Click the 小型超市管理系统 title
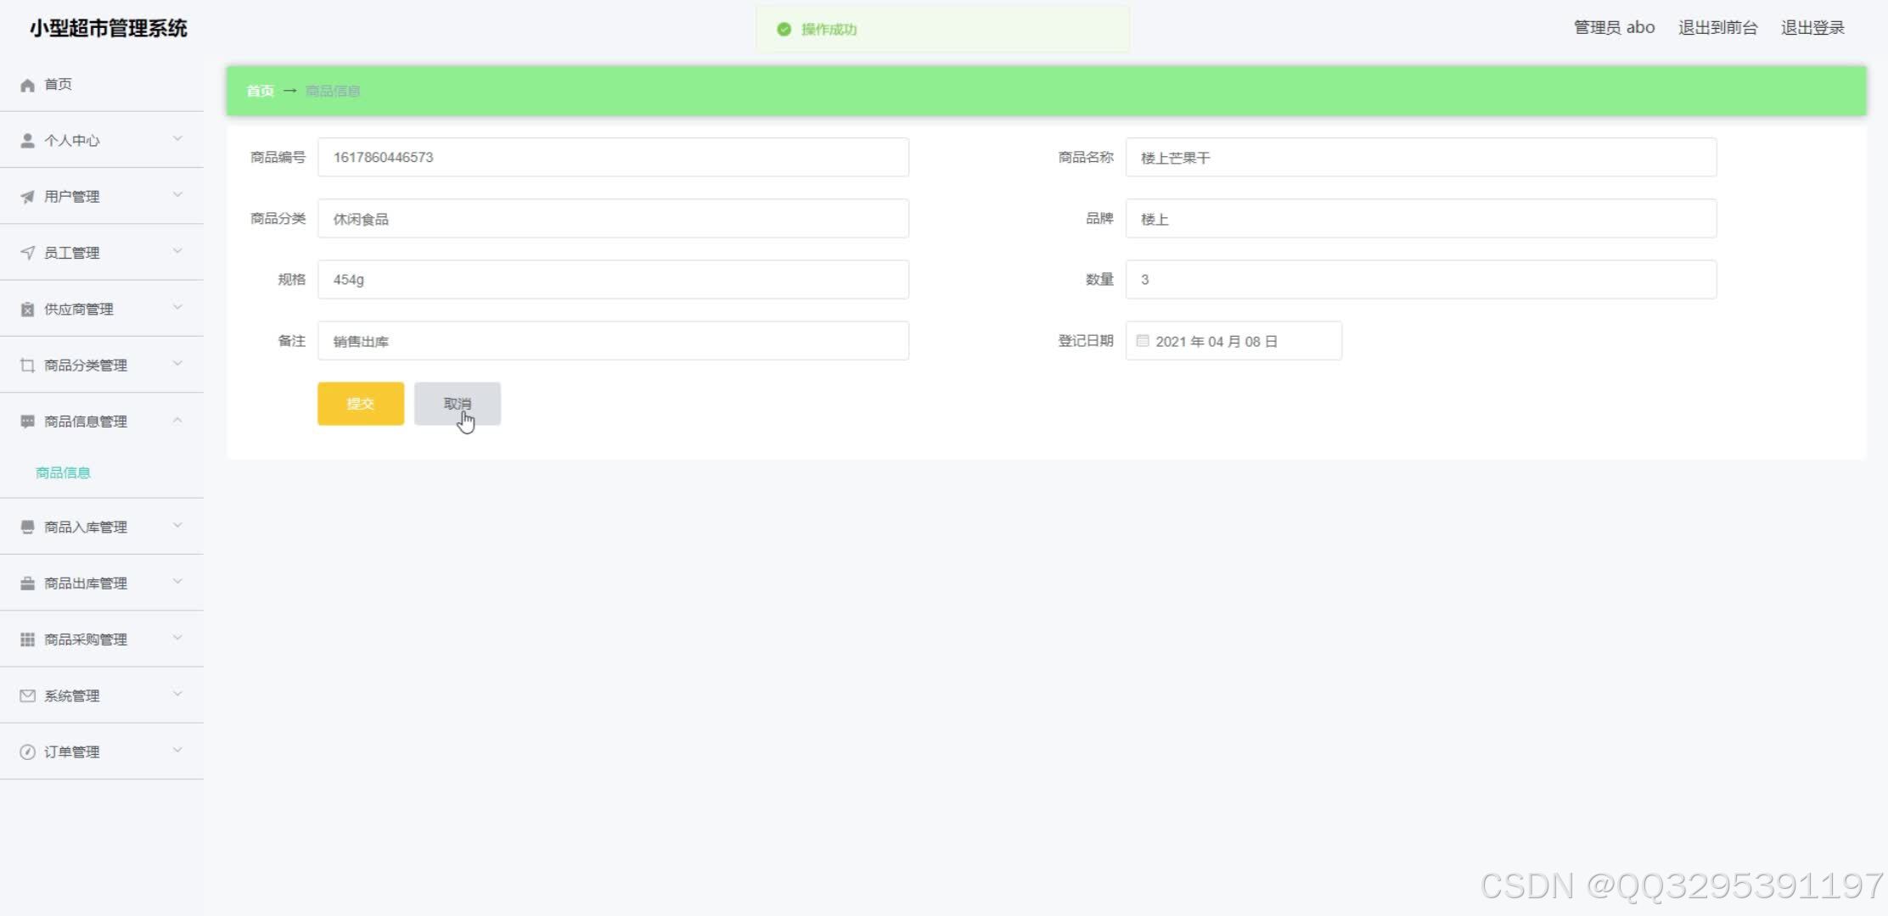The image size is (1888, 916). click(109, 28)
